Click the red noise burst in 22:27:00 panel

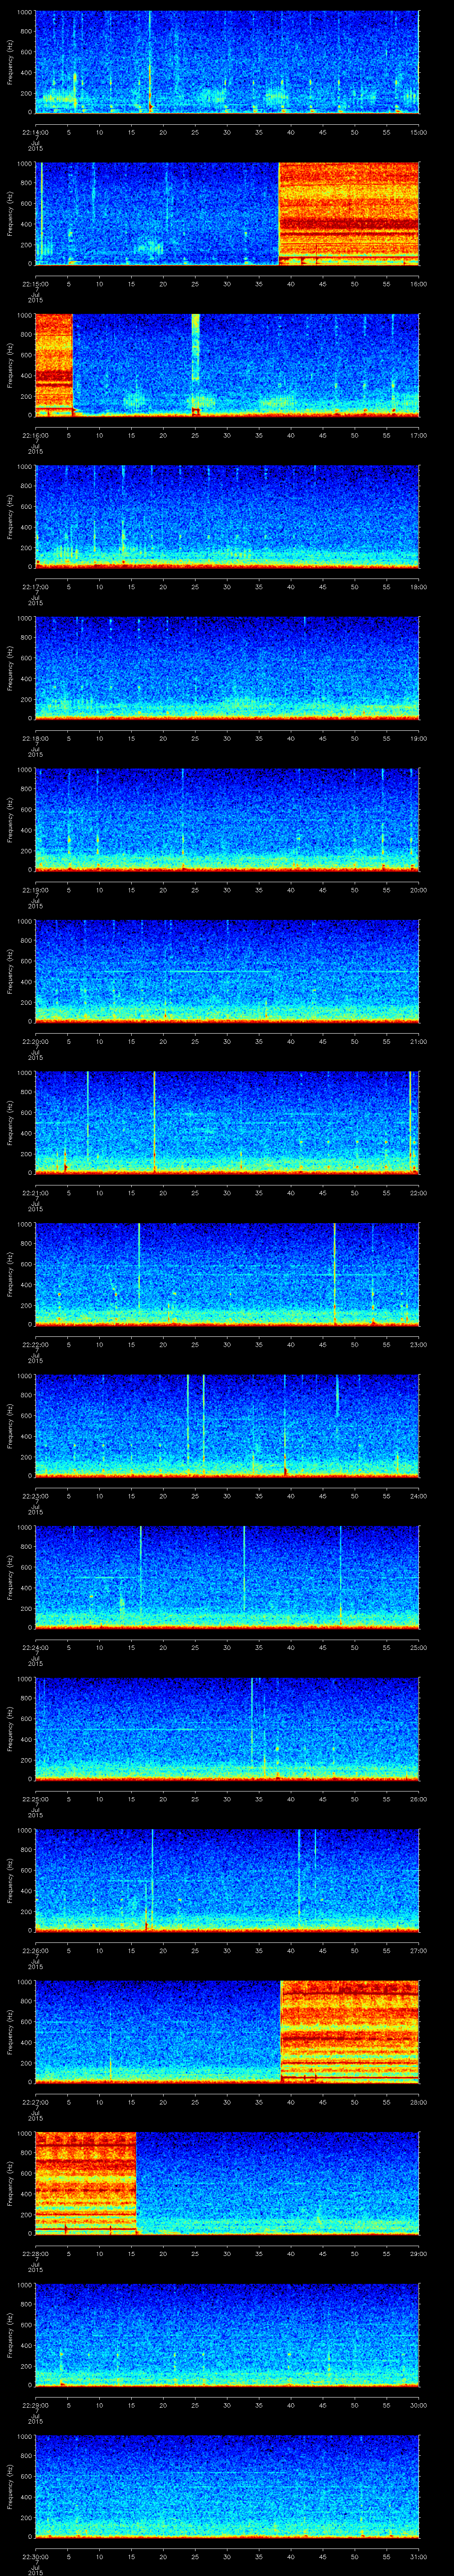pos(350,2032)
